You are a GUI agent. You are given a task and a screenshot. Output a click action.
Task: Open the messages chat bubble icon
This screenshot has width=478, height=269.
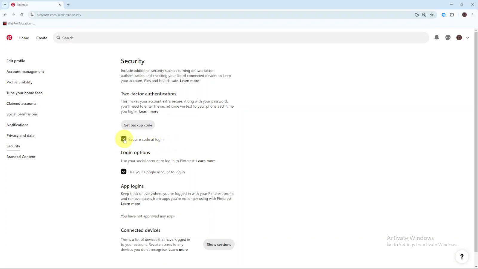[448, 38]
